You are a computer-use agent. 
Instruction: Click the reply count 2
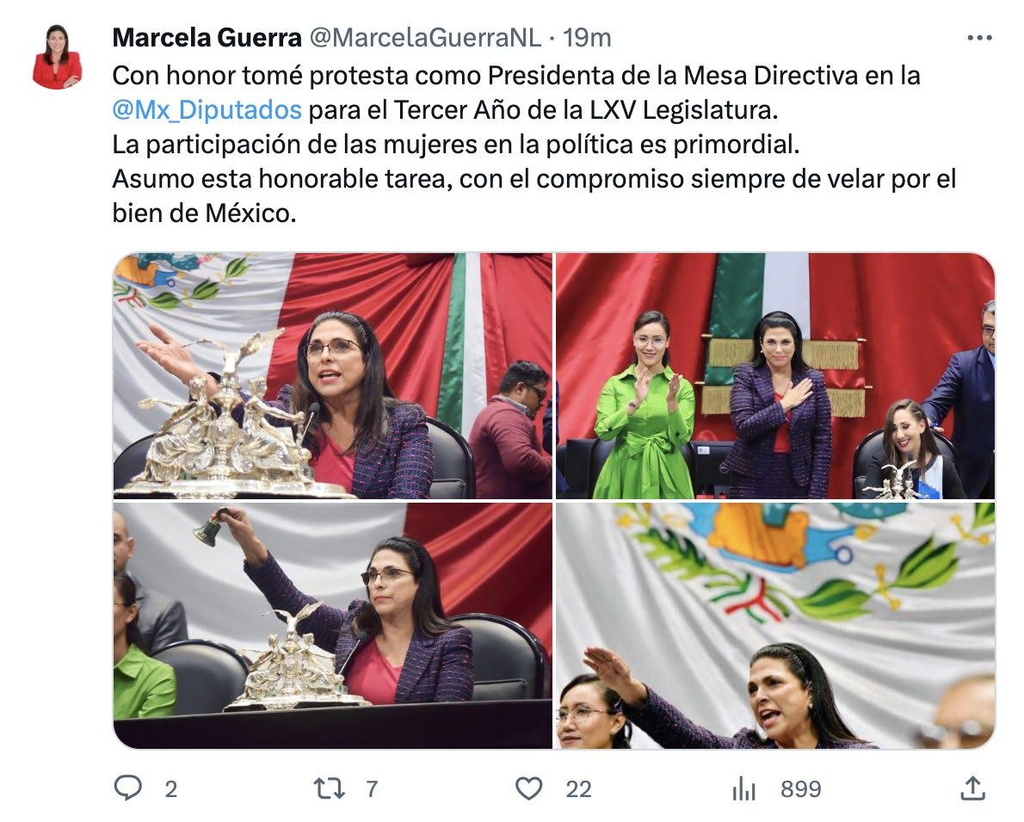(170, 789)
